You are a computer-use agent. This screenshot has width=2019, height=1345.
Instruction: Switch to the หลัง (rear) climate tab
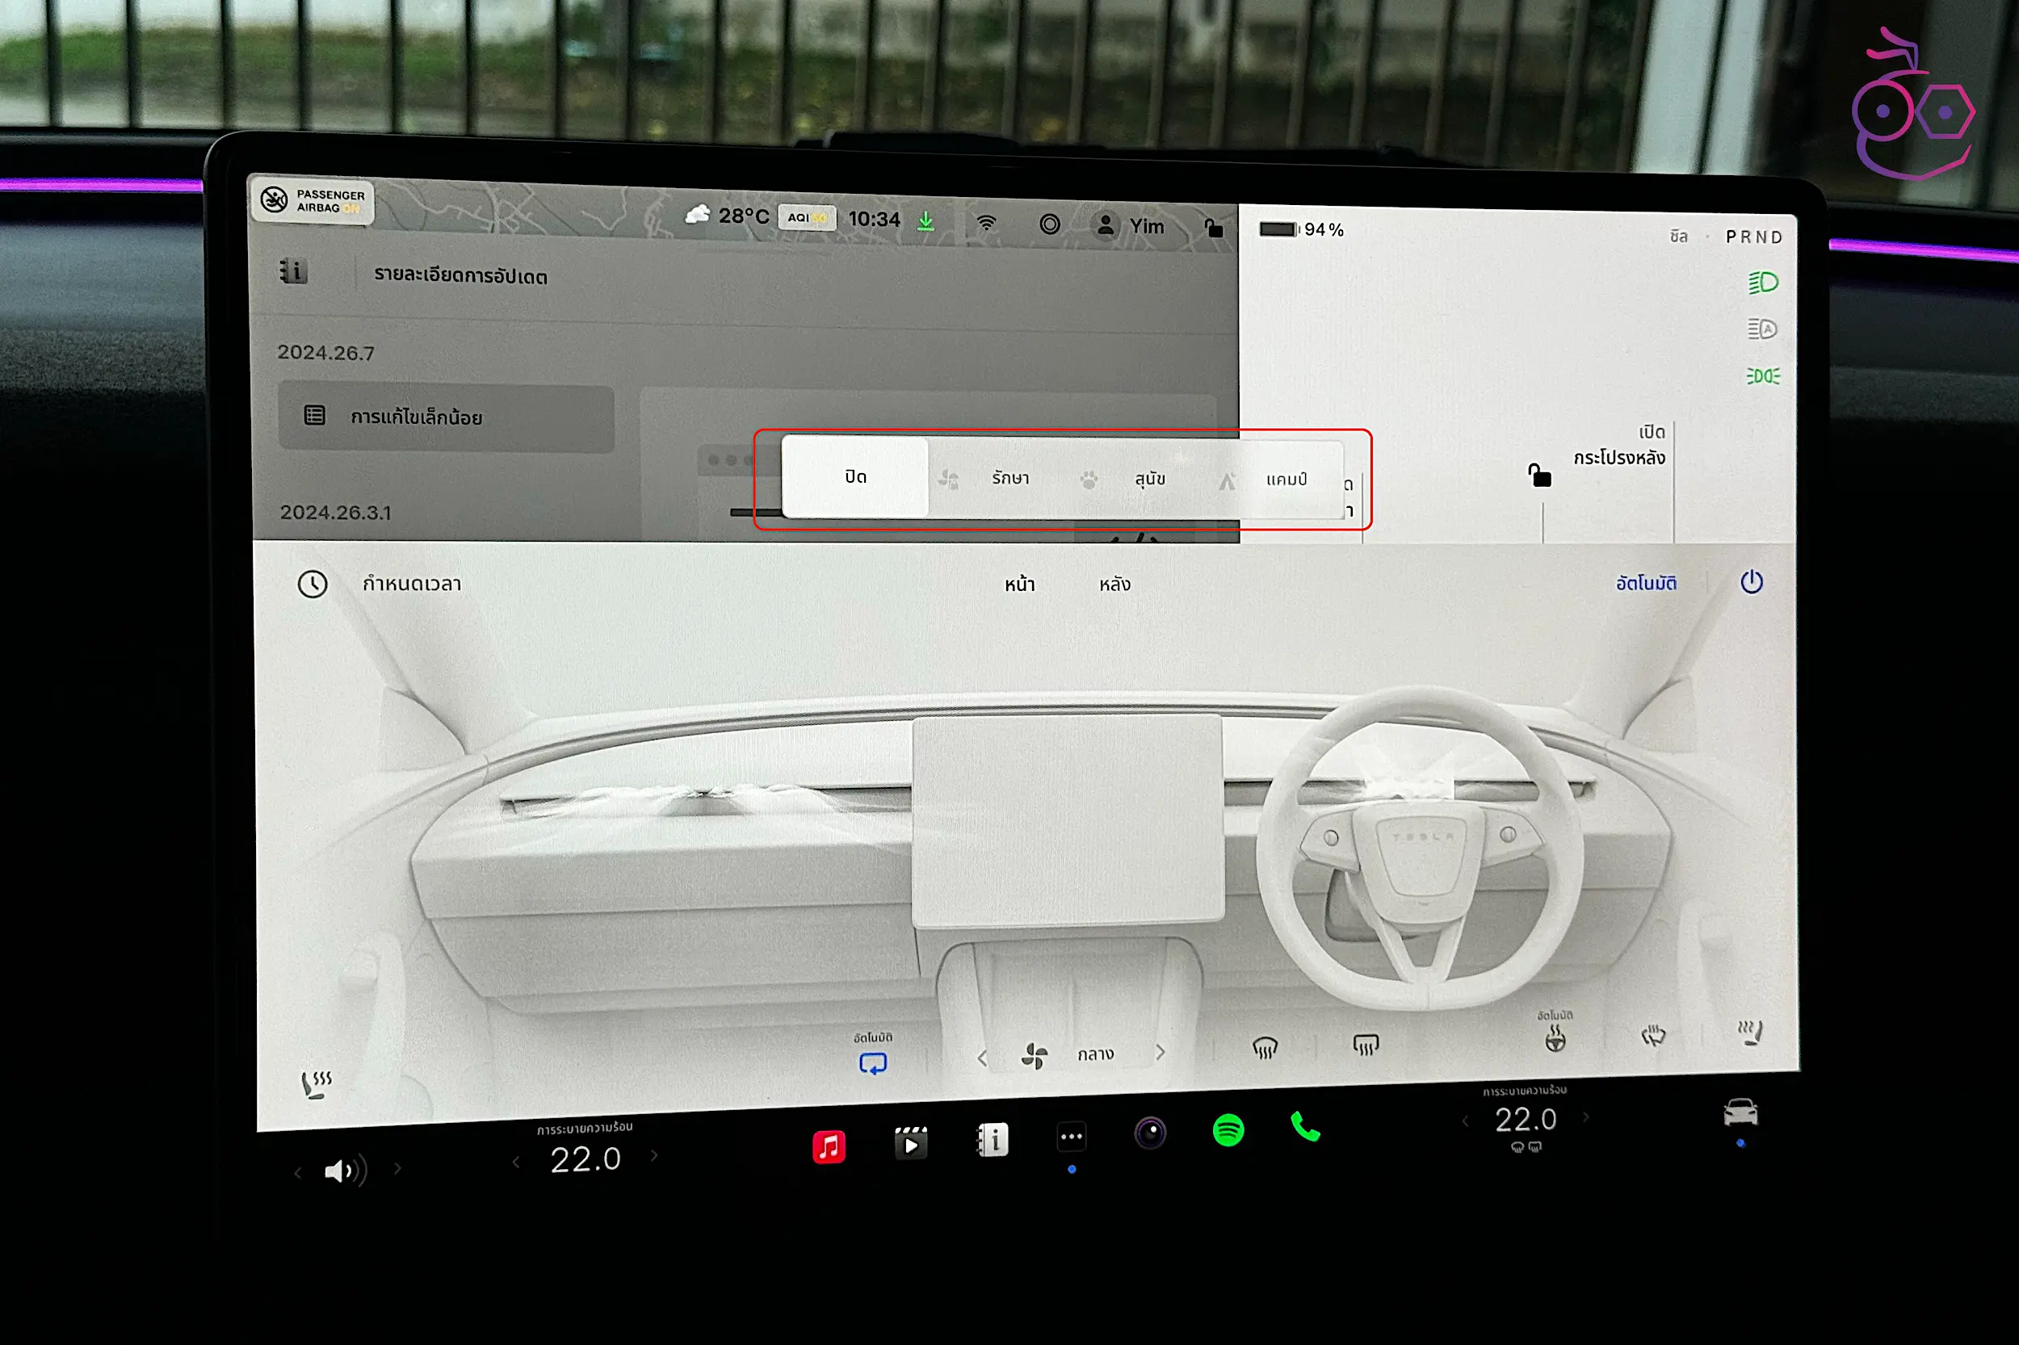[x=1114, y=585]
